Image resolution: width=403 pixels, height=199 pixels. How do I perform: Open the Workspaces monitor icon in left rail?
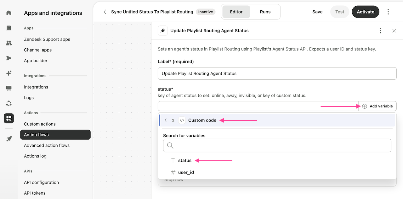click(9, 88)
